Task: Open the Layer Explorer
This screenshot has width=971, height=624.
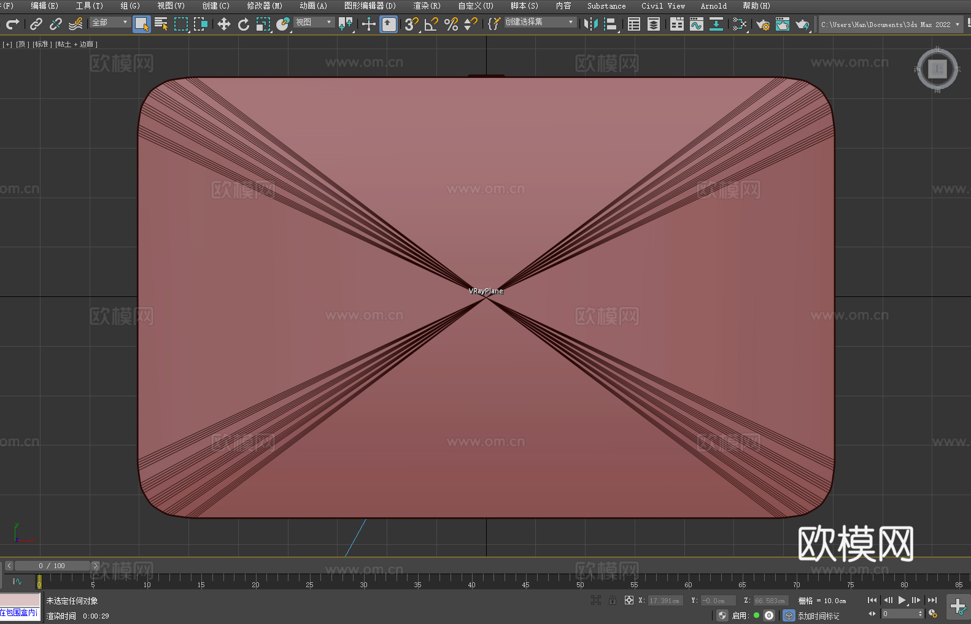Action: click(654, 24)
